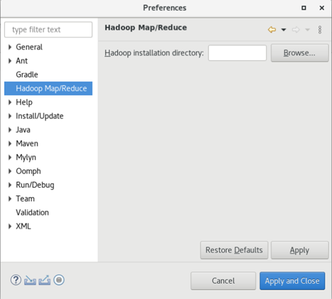Viewport: 332px width, 299px height.
Task: Go back with the yellow arrow
Action: point(272,29)
